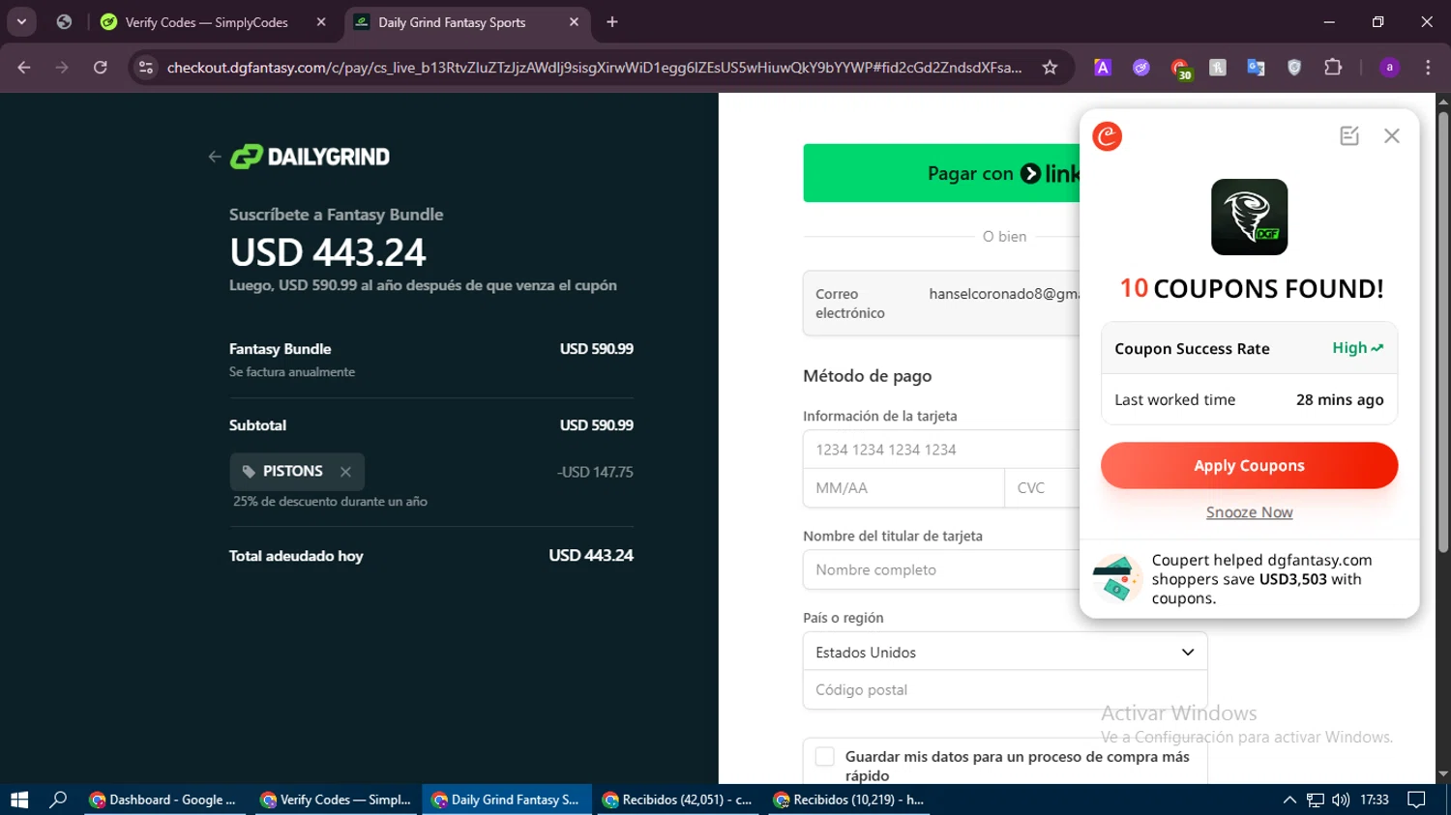This screenshot has width=1451, height=815.
Task: Close the Daily Grind Fantasy Sports tab
Action: click(x=574, y=22)
